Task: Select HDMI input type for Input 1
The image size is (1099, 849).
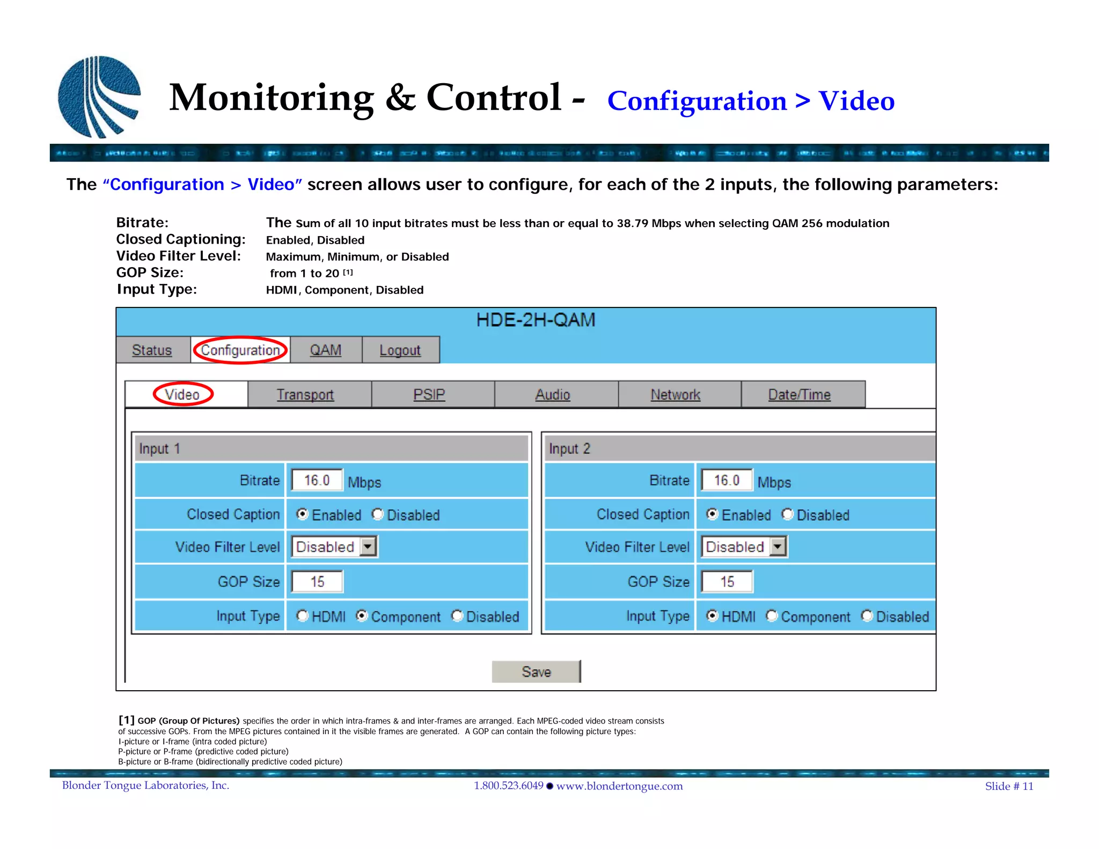Action: 303,616
